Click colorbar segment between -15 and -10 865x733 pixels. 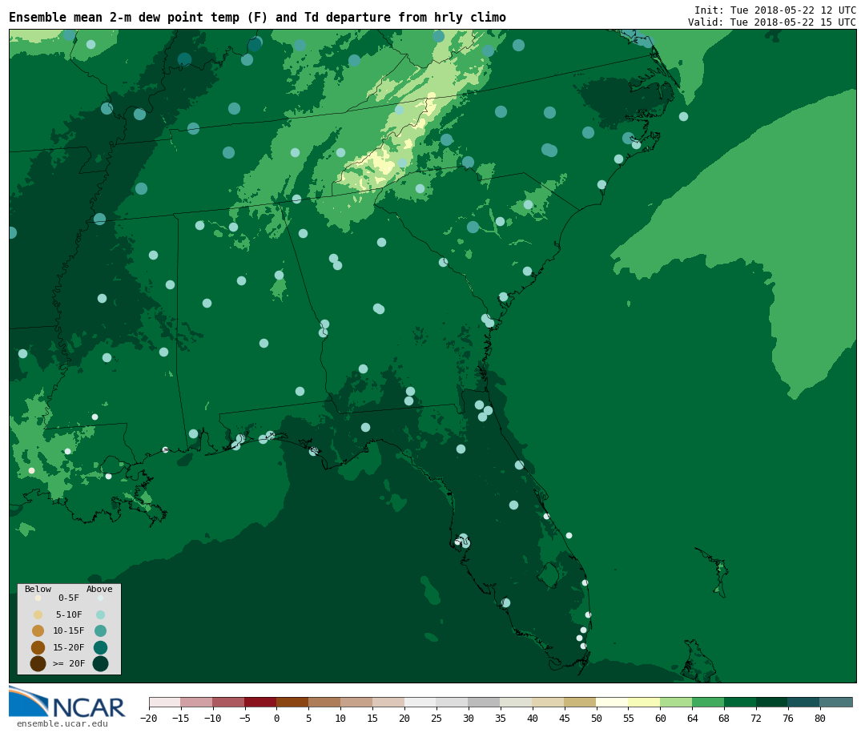pyautogui.click(x=196, y=702)
